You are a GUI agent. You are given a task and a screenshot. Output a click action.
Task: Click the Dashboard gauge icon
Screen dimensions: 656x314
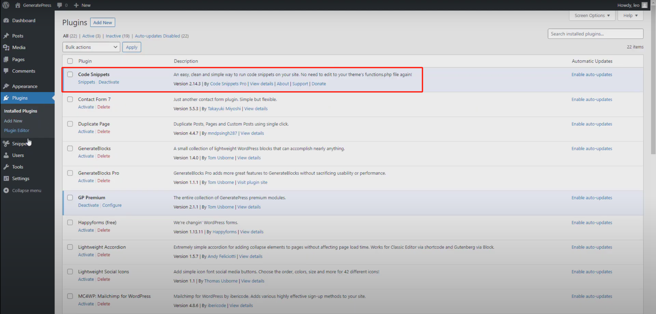[x=6, y=20]
